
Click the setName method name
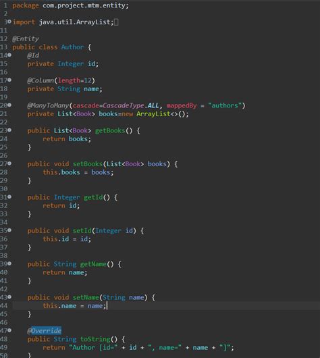86,298
